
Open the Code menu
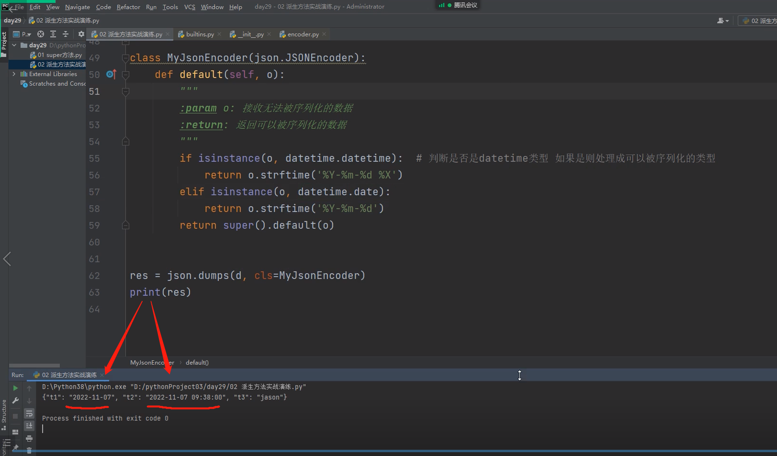tap(103, 7)
